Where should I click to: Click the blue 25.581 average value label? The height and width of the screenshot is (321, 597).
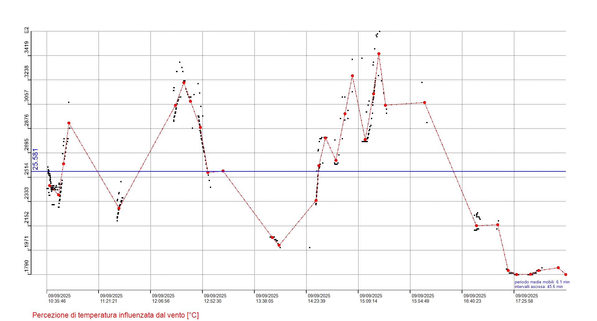click(x=35, y=159)
